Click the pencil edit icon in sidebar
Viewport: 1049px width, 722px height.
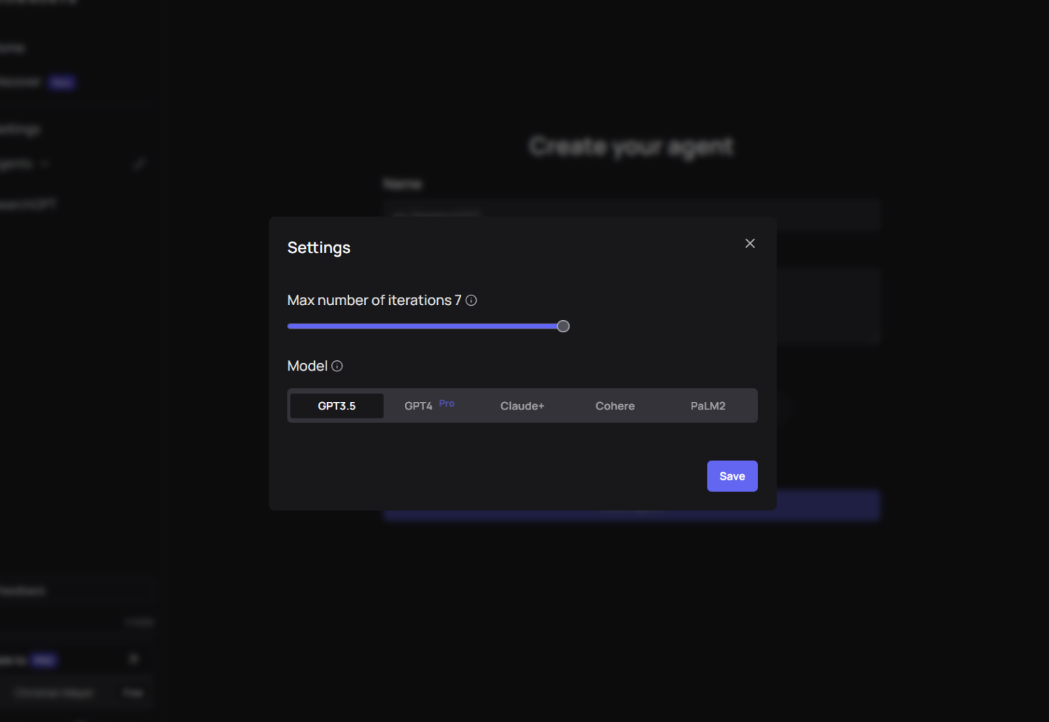click(x=139, y=163)
